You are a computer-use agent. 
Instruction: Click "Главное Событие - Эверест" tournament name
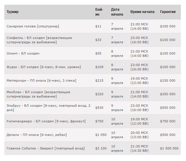click(x=45, y=148)
